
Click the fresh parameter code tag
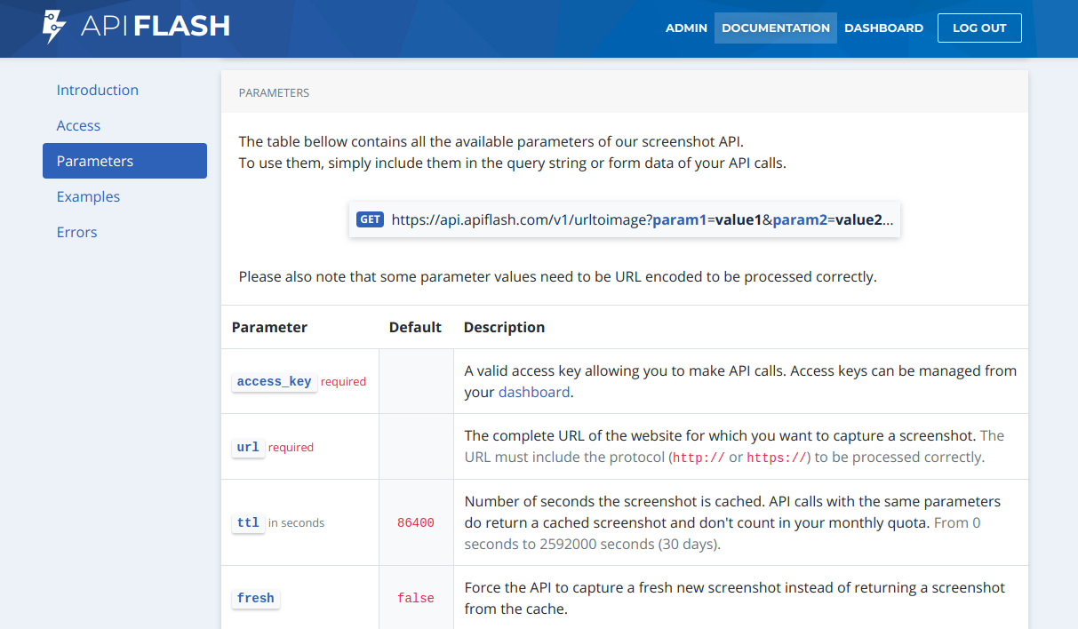pyautogui.click(x=255, y=598)
